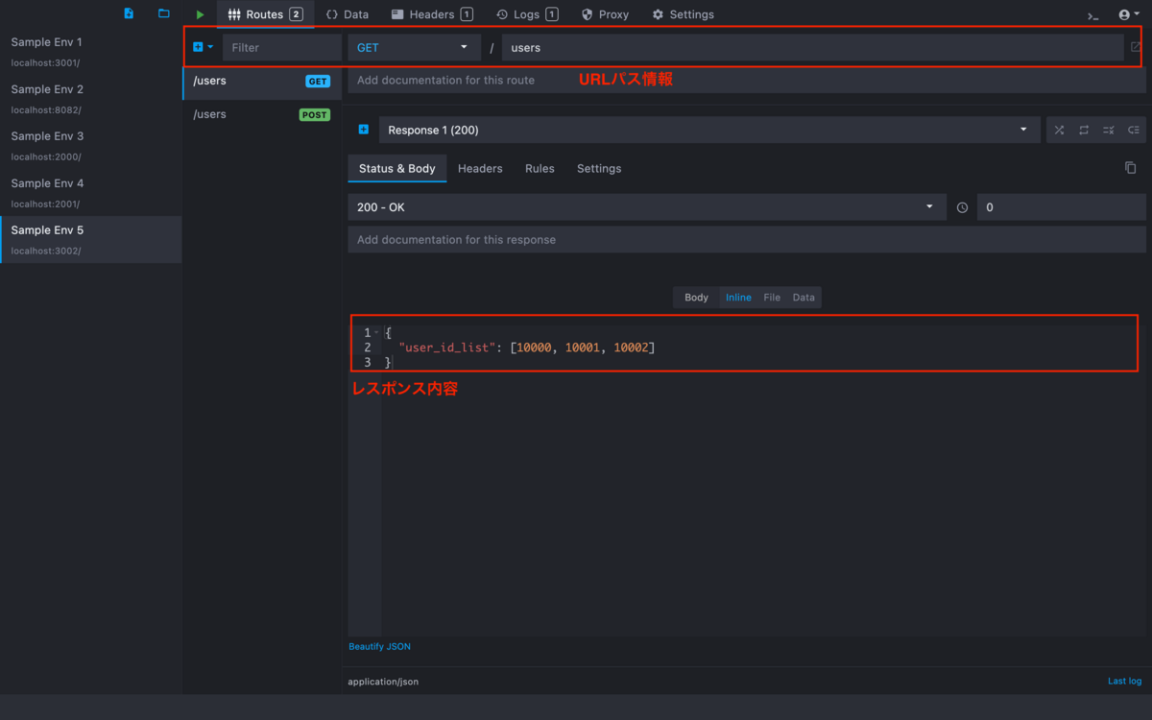The height and width of the screenshot is (720, 1152).
Task: Click the routes Filter field
Action: point(282,47)
